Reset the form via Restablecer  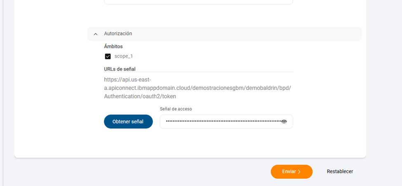[x=340, y=172]
